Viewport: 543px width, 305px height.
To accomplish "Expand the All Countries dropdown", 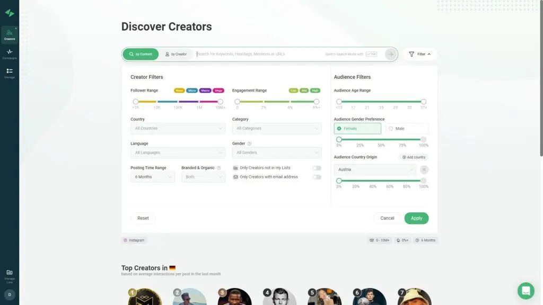I will [178, 128].
